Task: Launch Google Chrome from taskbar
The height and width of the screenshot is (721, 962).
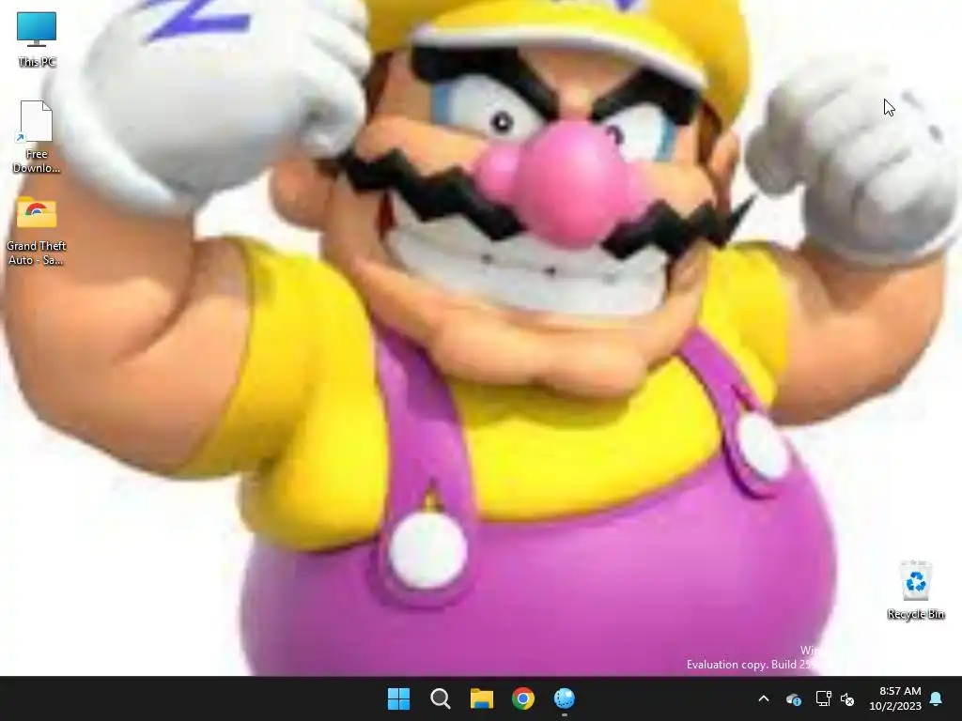Action: (523, 698)
